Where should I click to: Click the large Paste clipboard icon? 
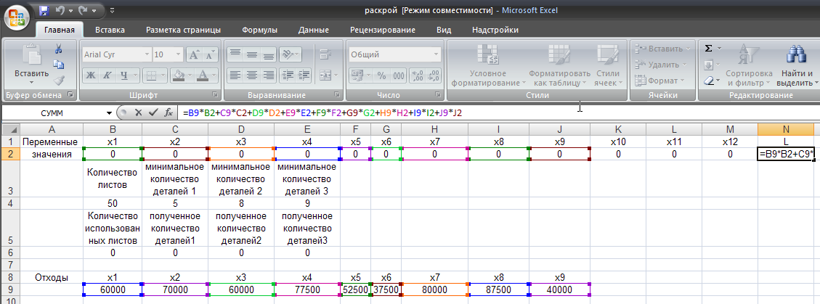(31, 56)
